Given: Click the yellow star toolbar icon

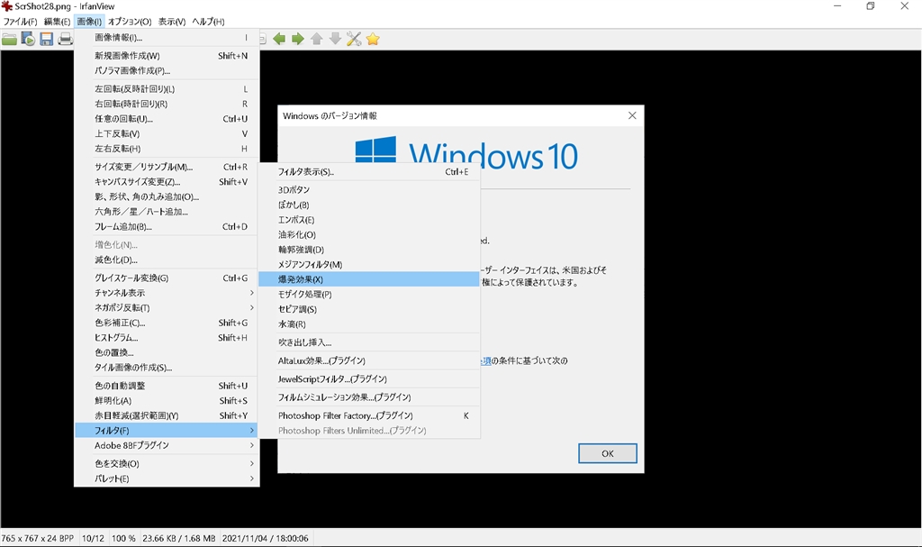Looking at the screenshot, I should [373, 40].
